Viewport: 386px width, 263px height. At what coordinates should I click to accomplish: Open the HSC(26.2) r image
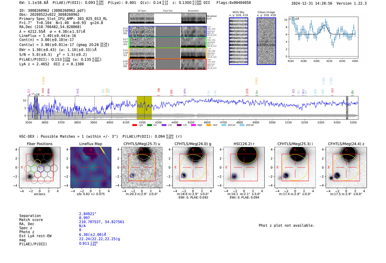244,167
